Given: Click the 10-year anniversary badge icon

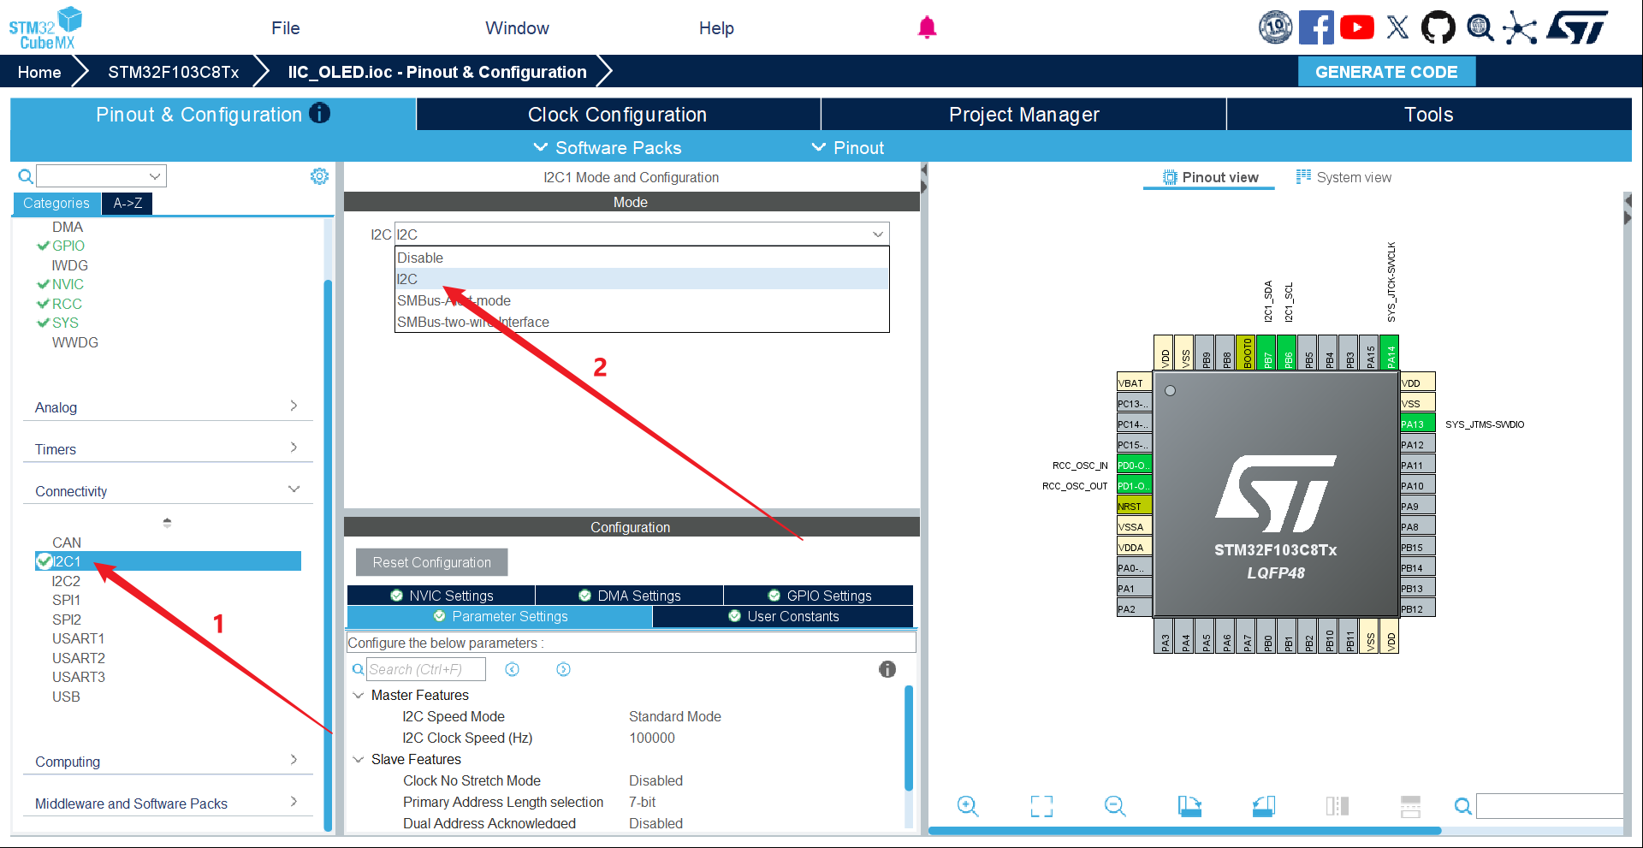Looking at the screenshot, I should [1275, 27].
